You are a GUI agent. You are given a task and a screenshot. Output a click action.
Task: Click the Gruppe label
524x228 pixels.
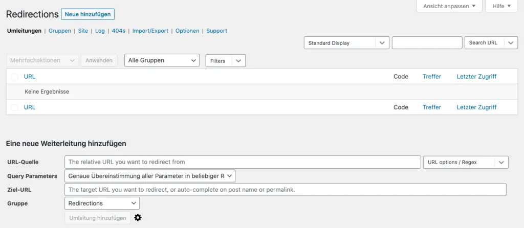point(17,203)
